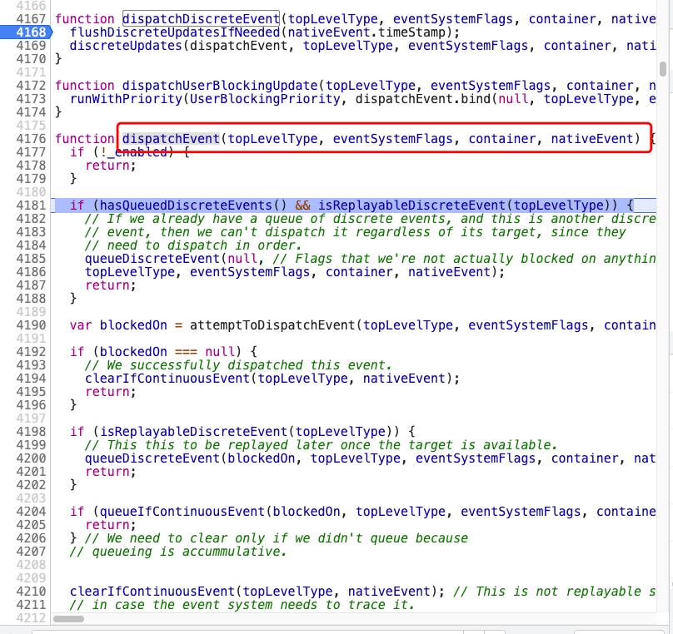Click queueIfContinuousEvent on line 4204
The height and width of the screenshot is (634, 673).
182,511
